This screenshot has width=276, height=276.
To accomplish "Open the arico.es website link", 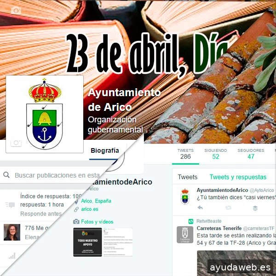I will coord(90,209).
